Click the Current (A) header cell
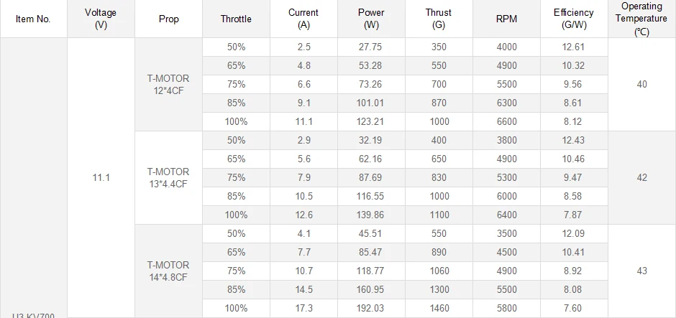 coord(303,19)
